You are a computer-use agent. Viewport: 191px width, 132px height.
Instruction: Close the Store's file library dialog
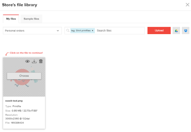tap(187, 5)
